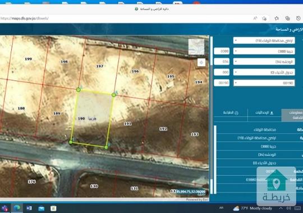
Task: Open the basemap overview thumbnail
Action: coord(196,47)
